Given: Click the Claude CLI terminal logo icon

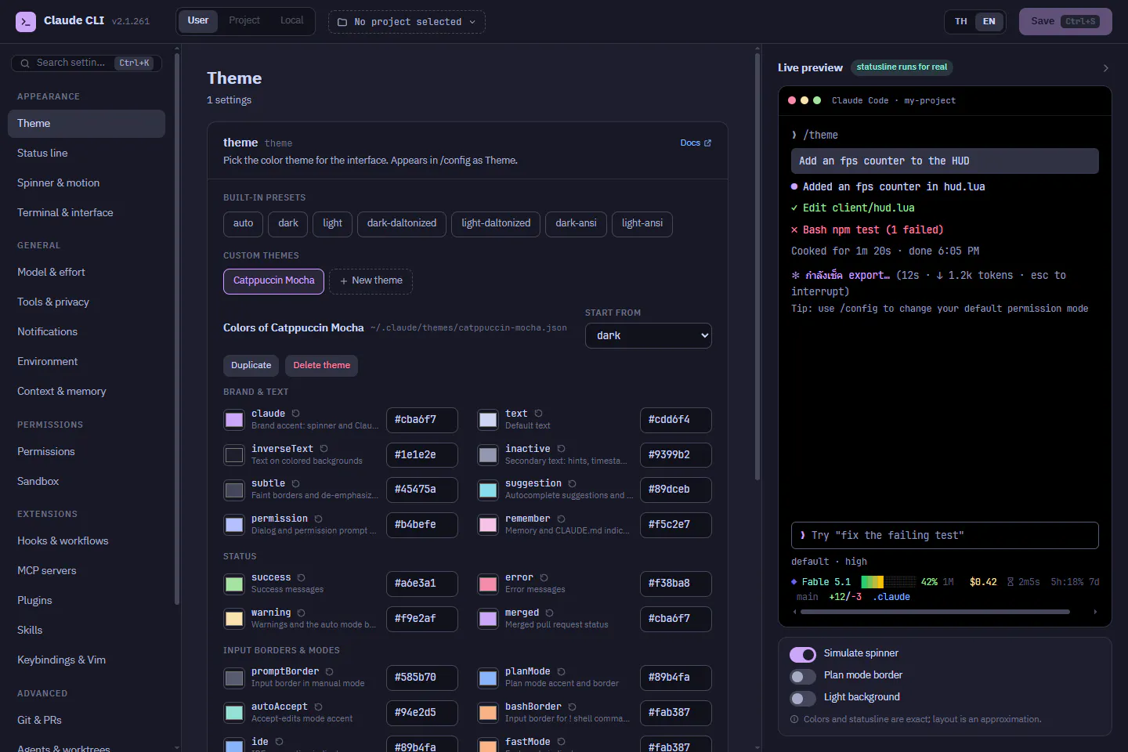Looking at the screenshot, I should pyautogui.click(x=26, y=21).
